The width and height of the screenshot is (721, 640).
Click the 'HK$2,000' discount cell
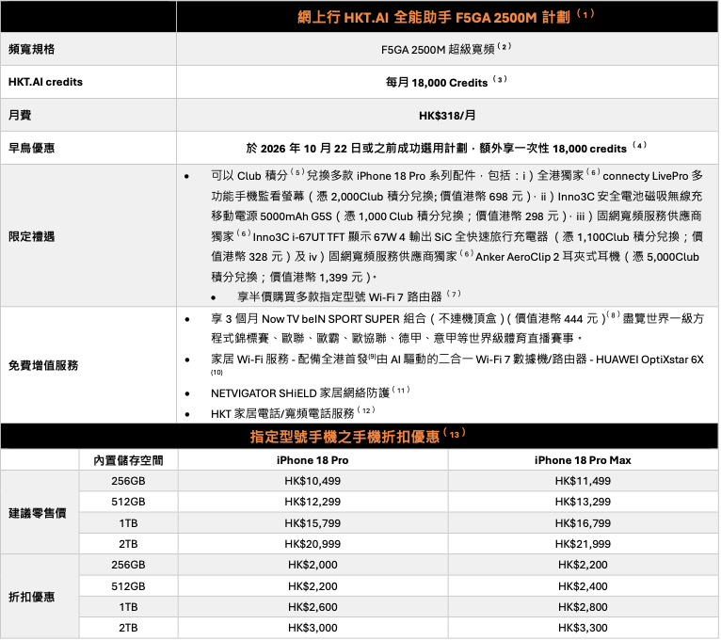[x=312, y=565]
